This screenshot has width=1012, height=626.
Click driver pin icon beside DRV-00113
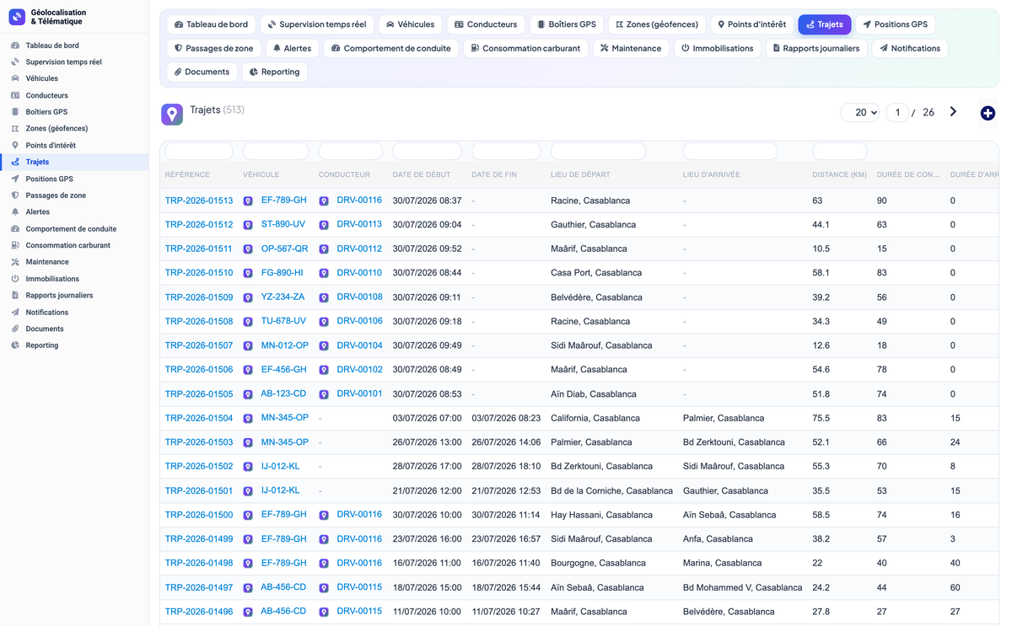[324, 226]
